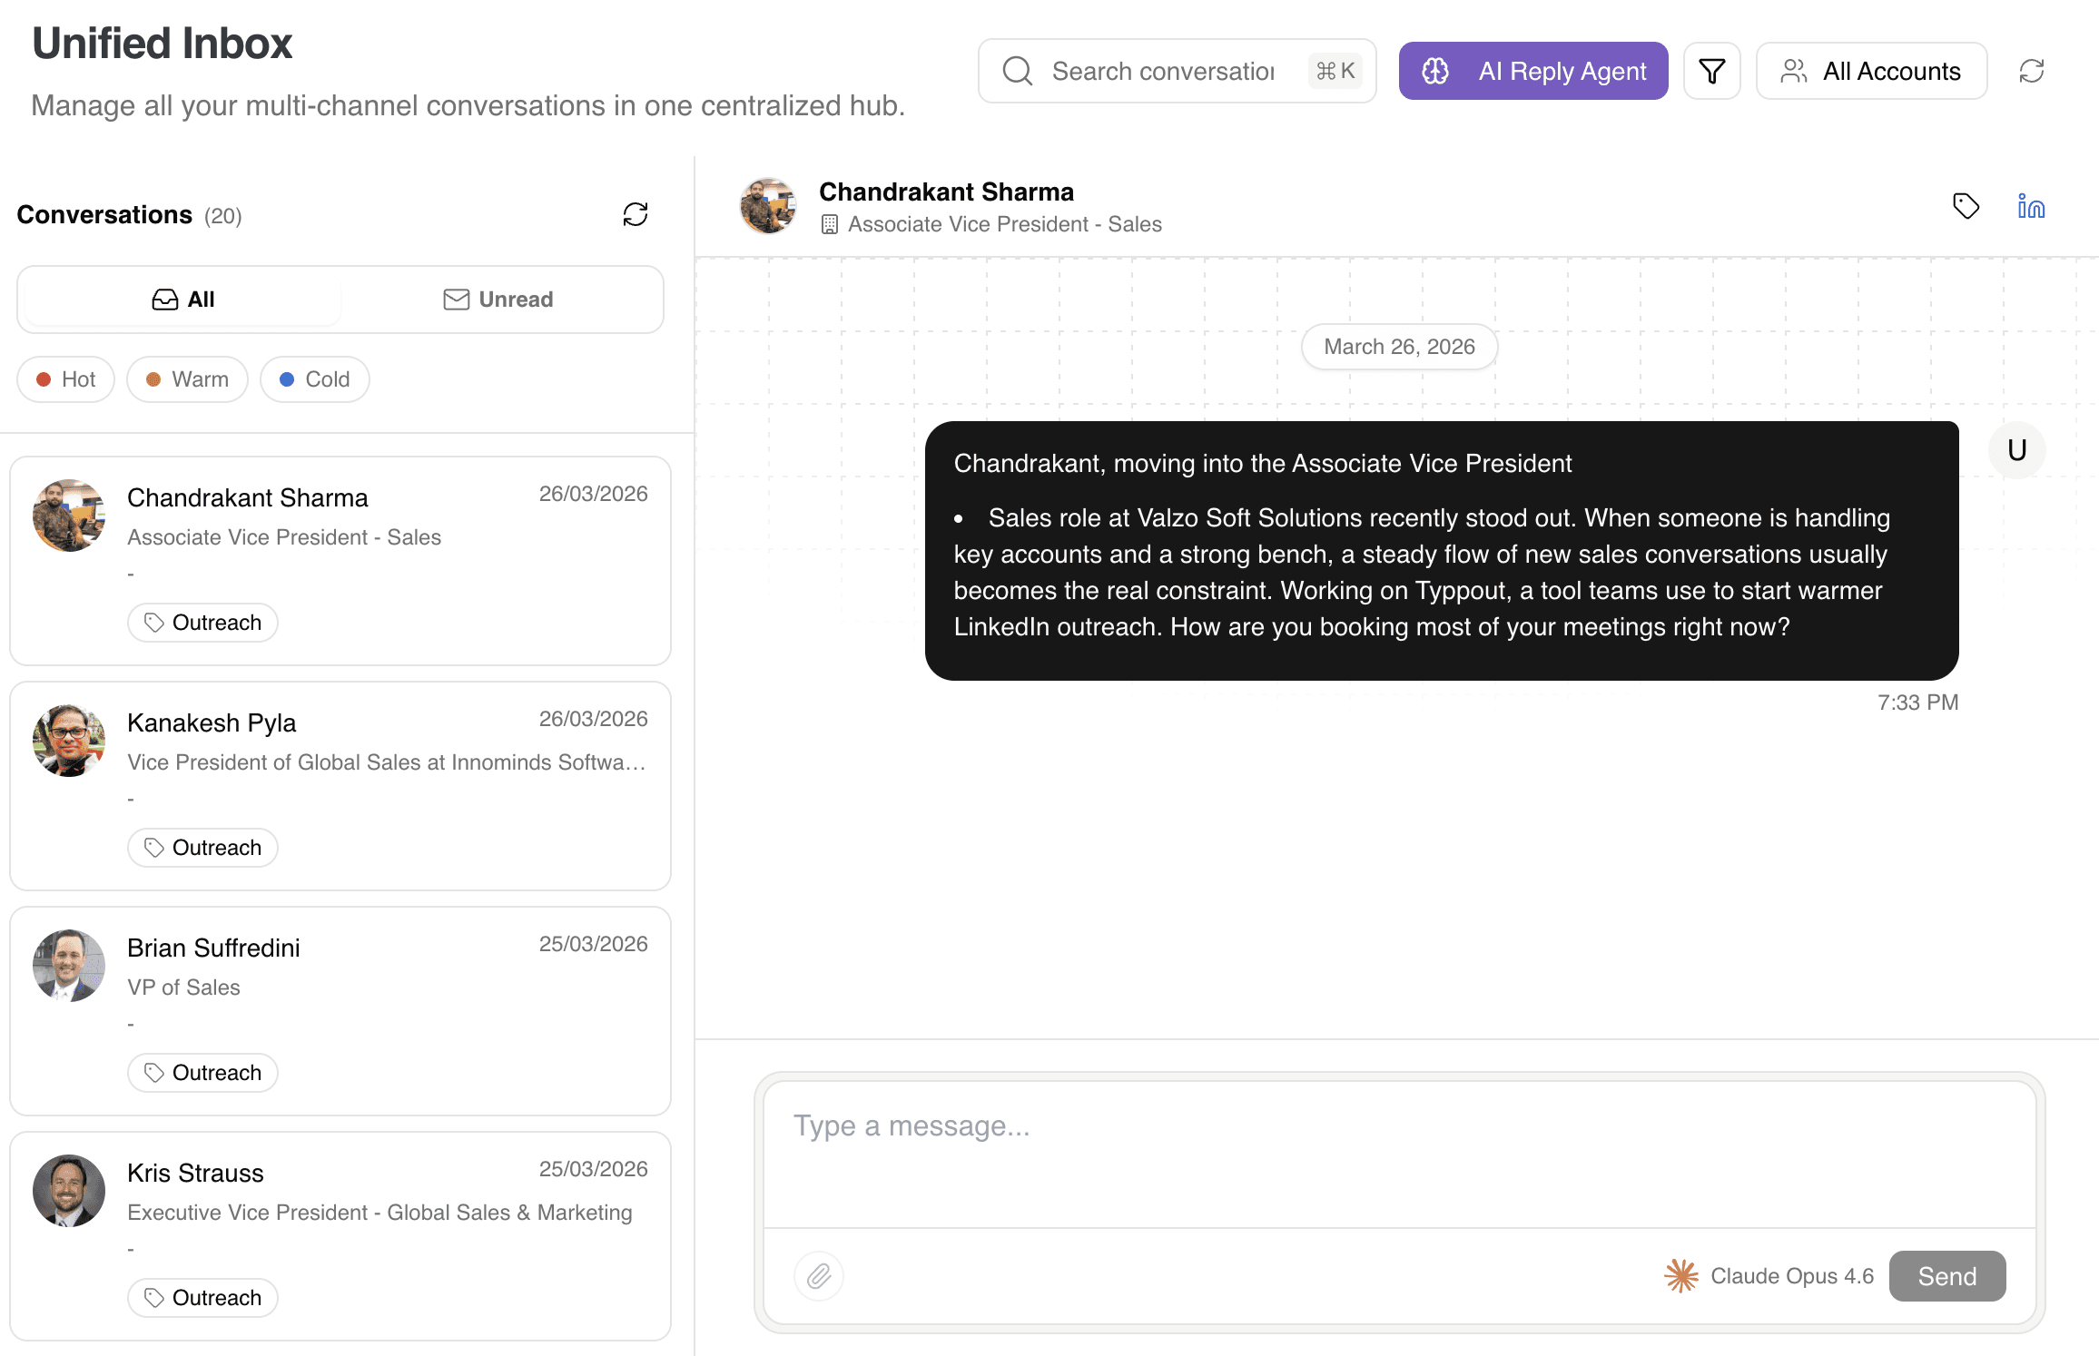The image size is (2099, 1356).
Task: Open the All Accounts dropdown
Action: click(x=1871, y=71)
